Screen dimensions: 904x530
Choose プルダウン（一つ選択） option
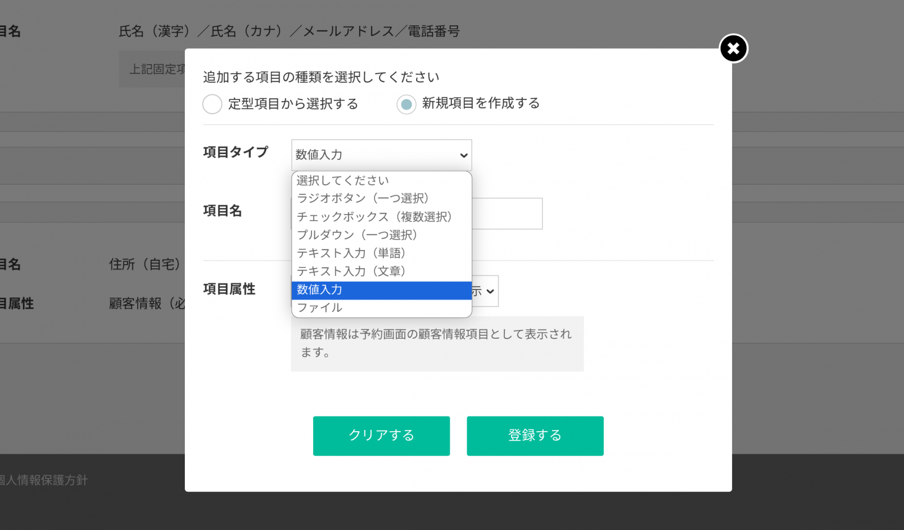pyautogui.click(x=357, y=235)
